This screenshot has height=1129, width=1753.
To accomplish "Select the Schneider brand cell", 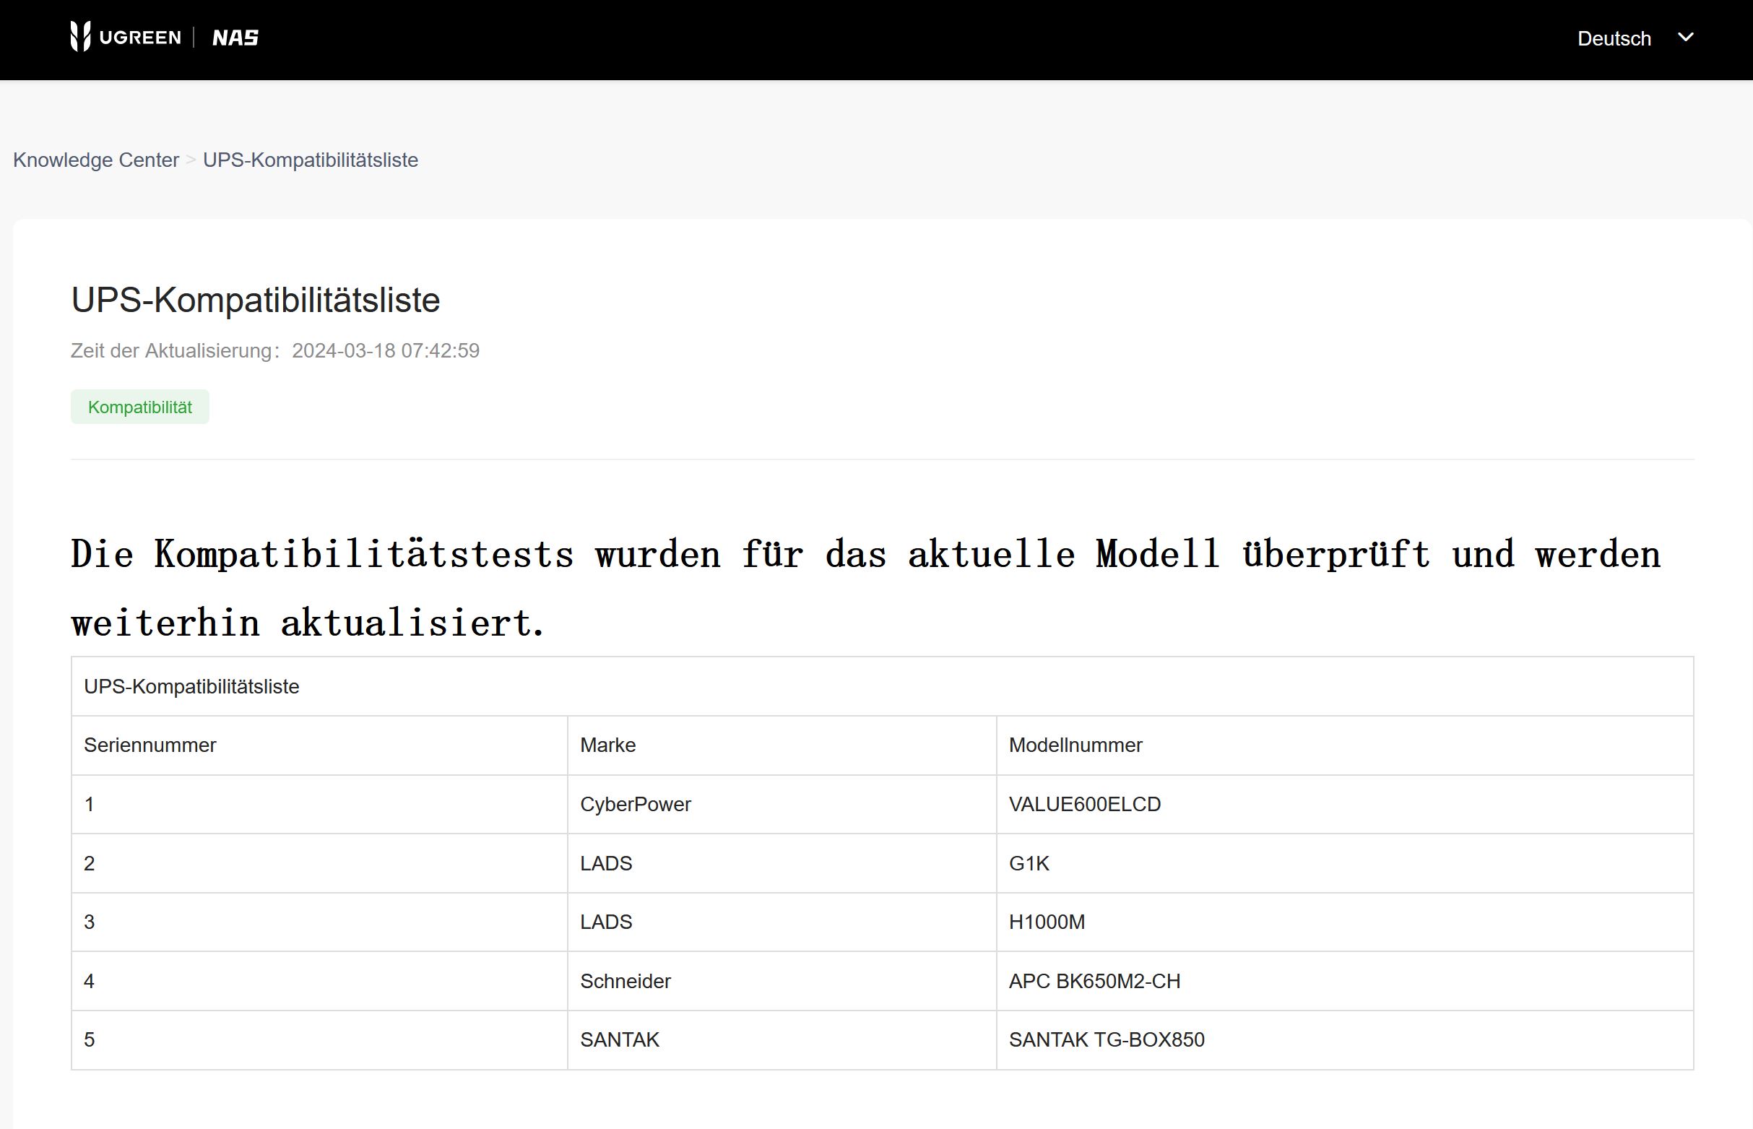I will [x=625, y=981].
